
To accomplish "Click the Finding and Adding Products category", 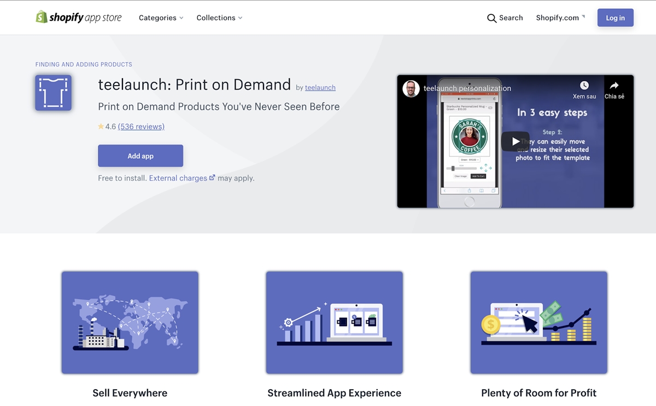I will pyautogui.click(x=84, y=64).
